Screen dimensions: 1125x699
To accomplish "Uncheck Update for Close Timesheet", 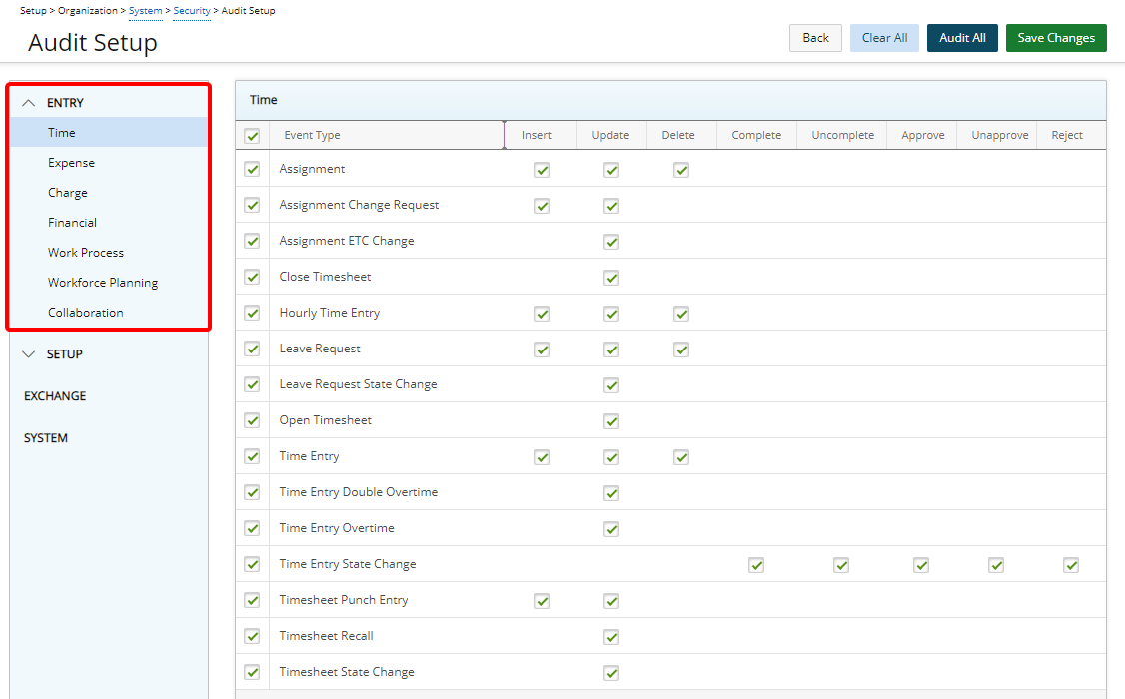I will [611, 278].
